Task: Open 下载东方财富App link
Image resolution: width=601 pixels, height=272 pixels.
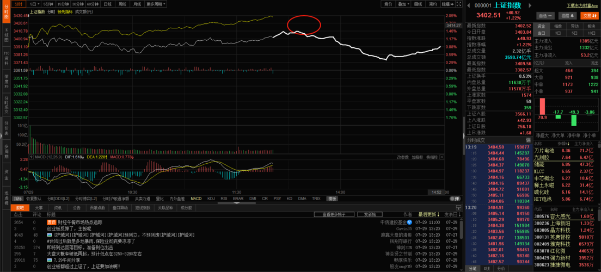Action: click(582, 5)
